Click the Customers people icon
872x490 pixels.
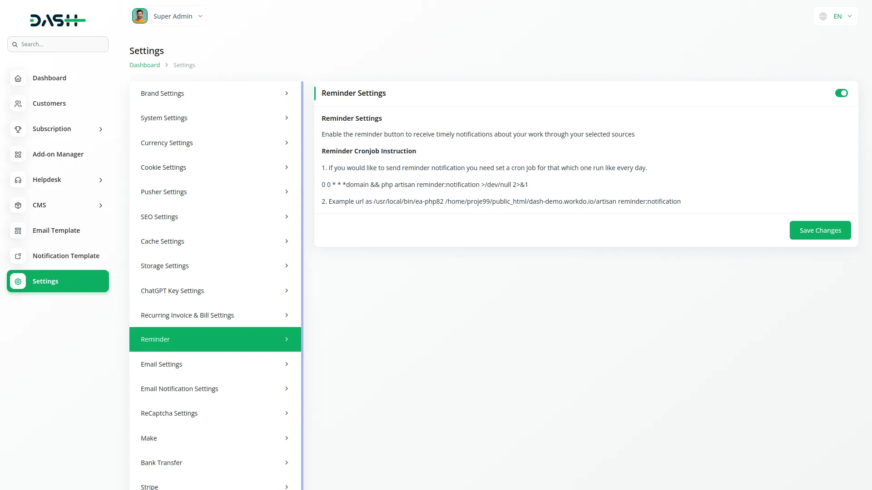(x=18, y=104)
